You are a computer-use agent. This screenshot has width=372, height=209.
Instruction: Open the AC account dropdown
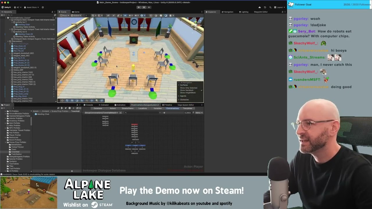17,7
